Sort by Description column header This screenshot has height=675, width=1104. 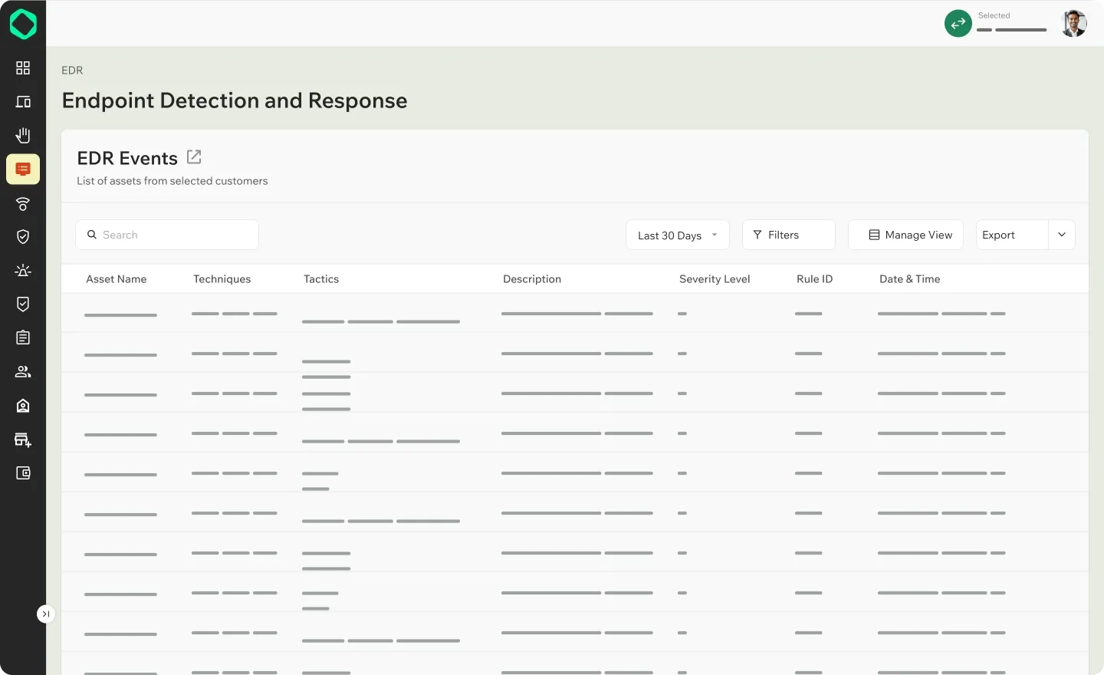click(532, 279)
